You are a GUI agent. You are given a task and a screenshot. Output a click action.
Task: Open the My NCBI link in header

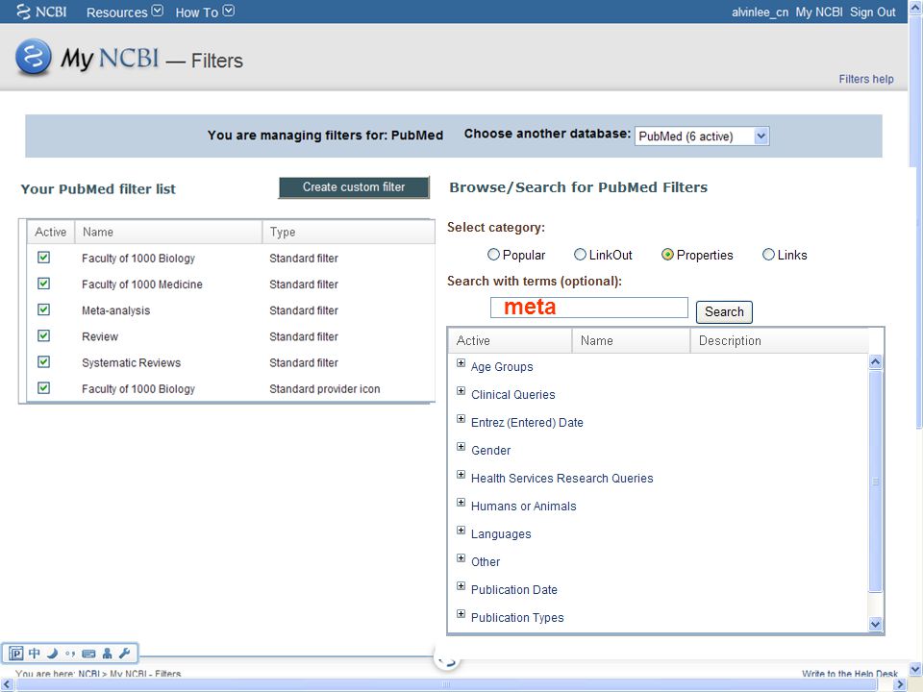819,12
